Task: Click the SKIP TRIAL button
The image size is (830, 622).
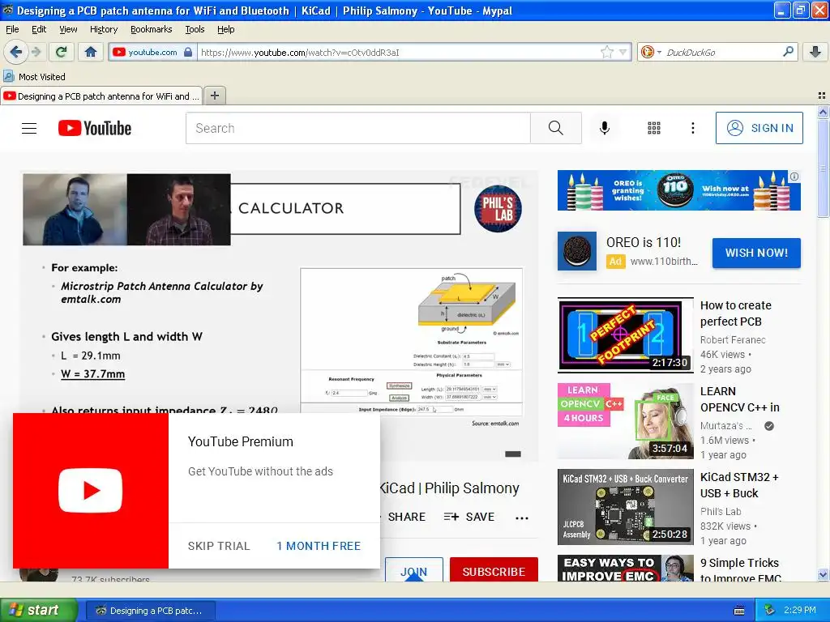Action: 219,546
